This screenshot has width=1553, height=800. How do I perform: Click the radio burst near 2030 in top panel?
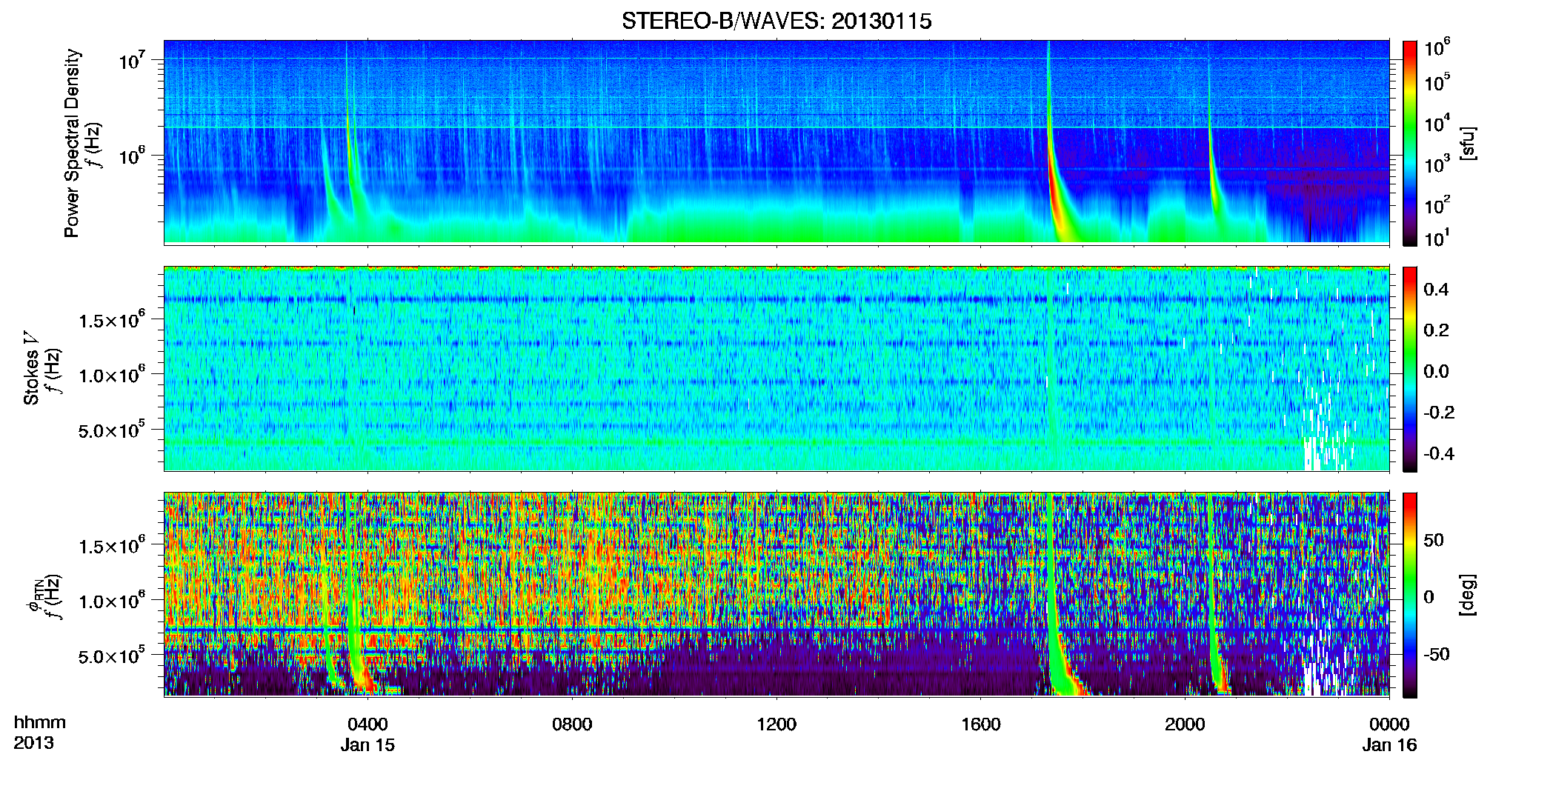[1214, 174]
